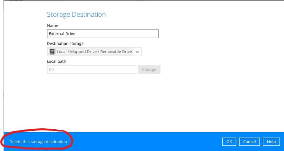Click the Storage Destination heading
The image size is (284, 151).
pos(76,15)
